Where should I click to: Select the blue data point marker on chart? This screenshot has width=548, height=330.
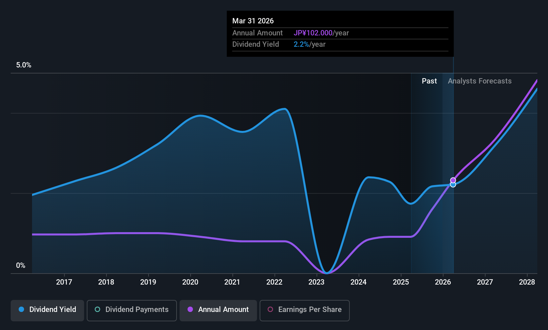pyautogui.click(x=453, y=185)
